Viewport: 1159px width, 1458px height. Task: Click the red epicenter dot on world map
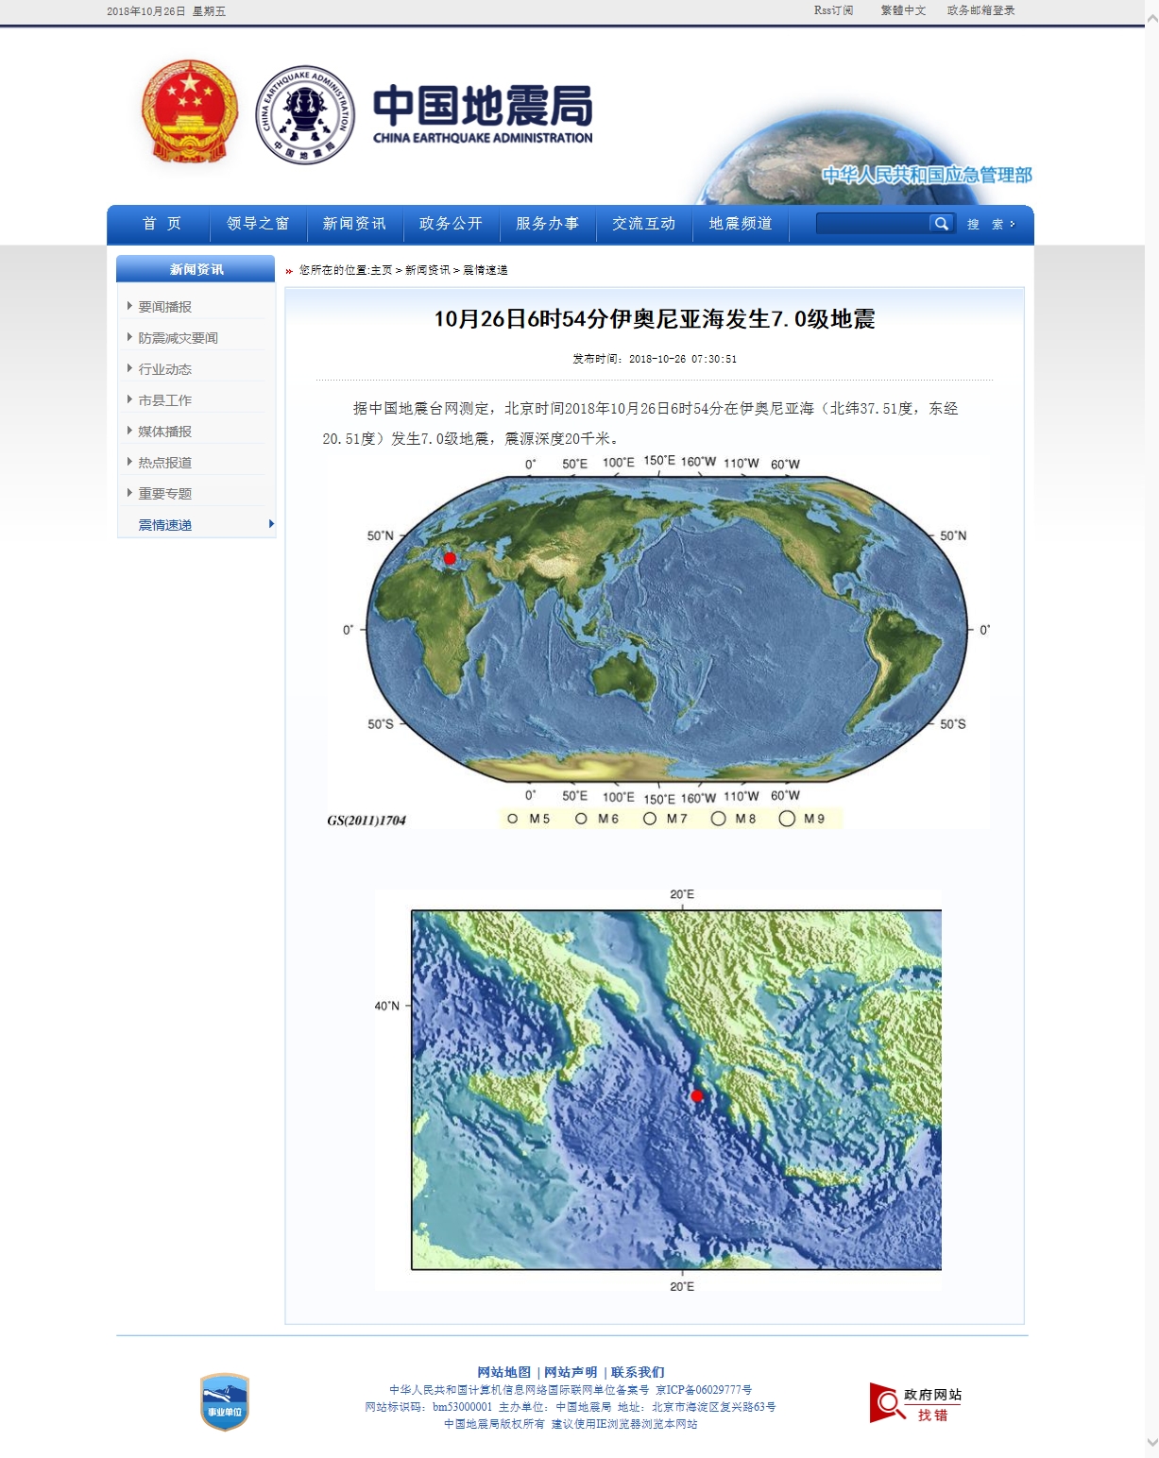(x=450, y=558)
